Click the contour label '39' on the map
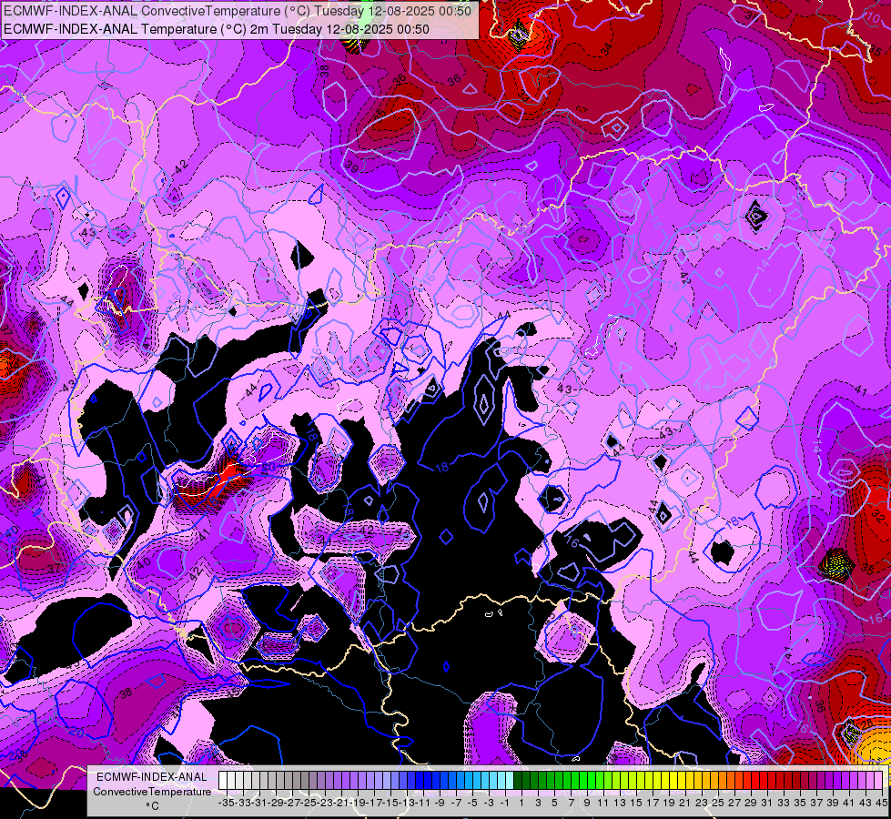891x819 pixels. click(352, 167)
